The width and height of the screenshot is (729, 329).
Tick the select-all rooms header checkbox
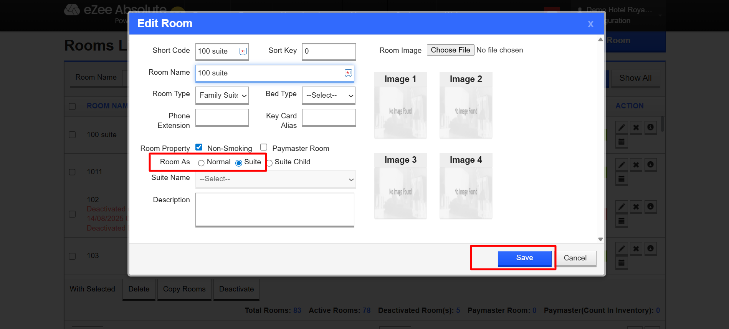(x=72, y=106)
